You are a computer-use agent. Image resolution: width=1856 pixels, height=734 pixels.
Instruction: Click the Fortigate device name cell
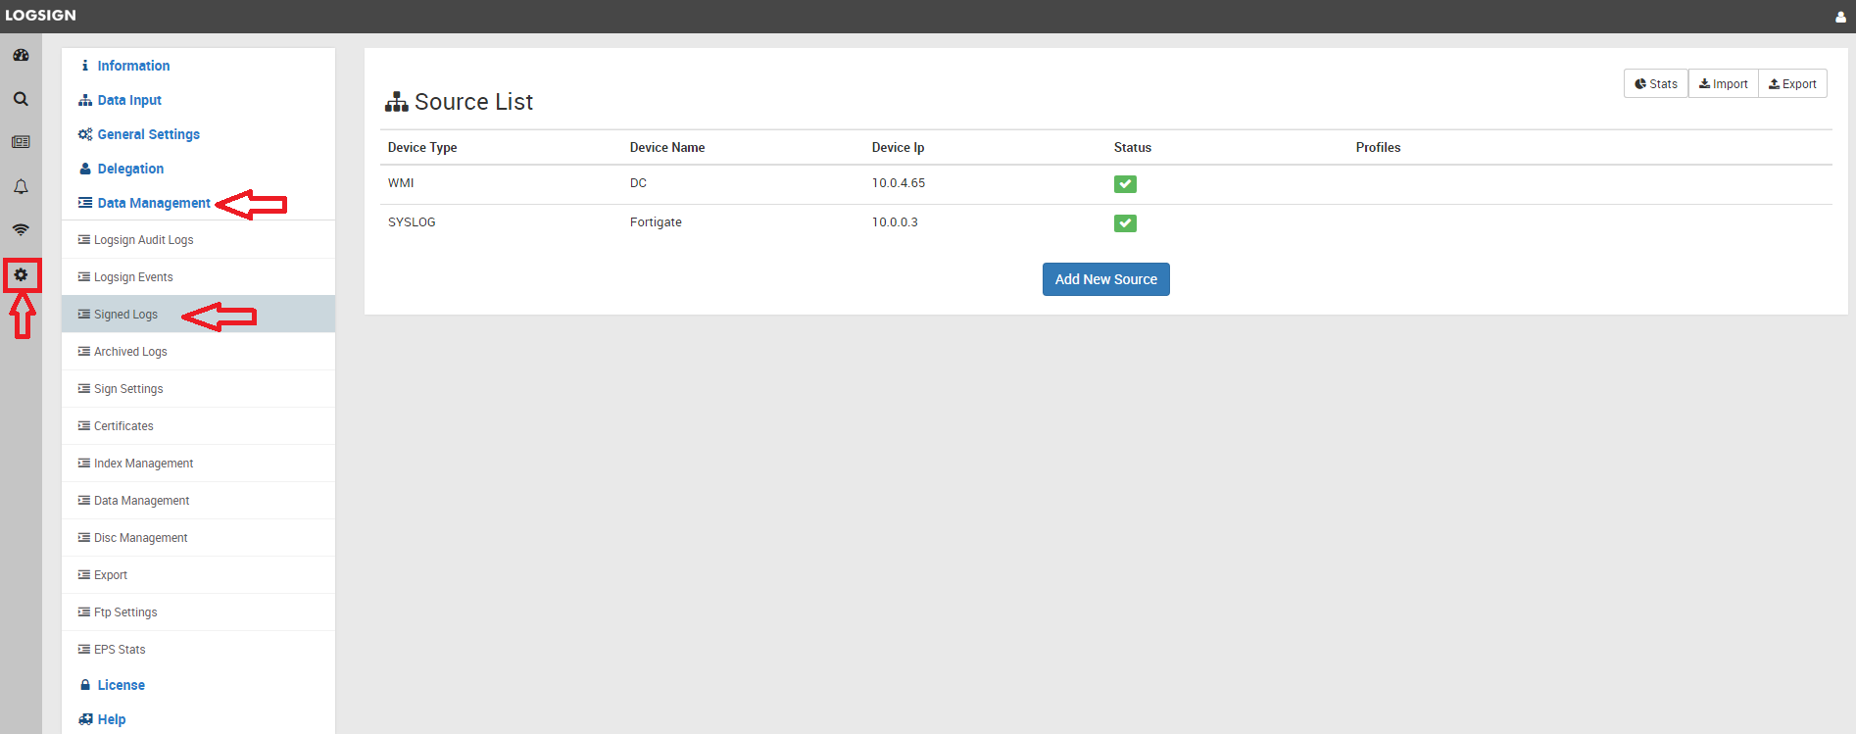(656, 222)
